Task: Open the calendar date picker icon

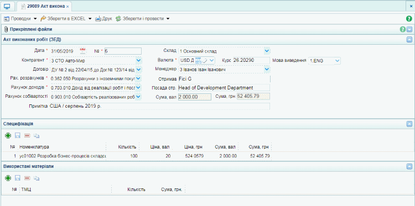Action: pos(83,51)
